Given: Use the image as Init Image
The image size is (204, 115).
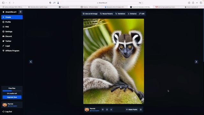Looking at the screenshot, I should pyautogui.click(x=90, y=14).
